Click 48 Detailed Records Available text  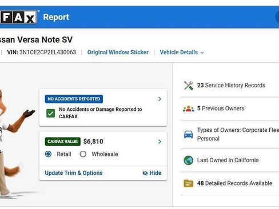click(234, 183)
